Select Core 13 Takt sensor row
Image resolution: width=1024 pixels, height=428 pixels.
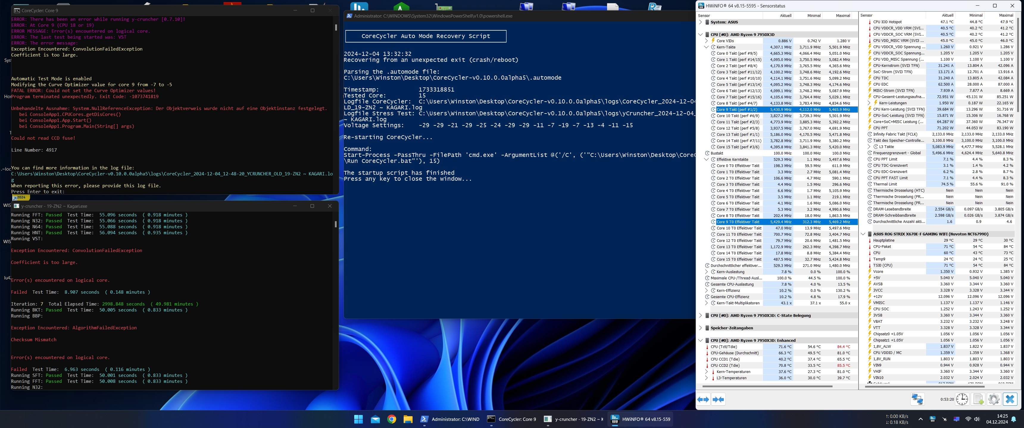pos(737,135)
